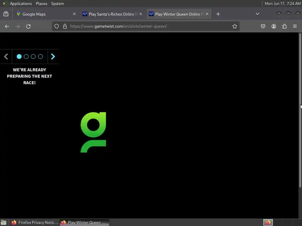Show previous carousel slide arrow
Viewport: 302px width, 226px height.
click(x=6, y=56)
